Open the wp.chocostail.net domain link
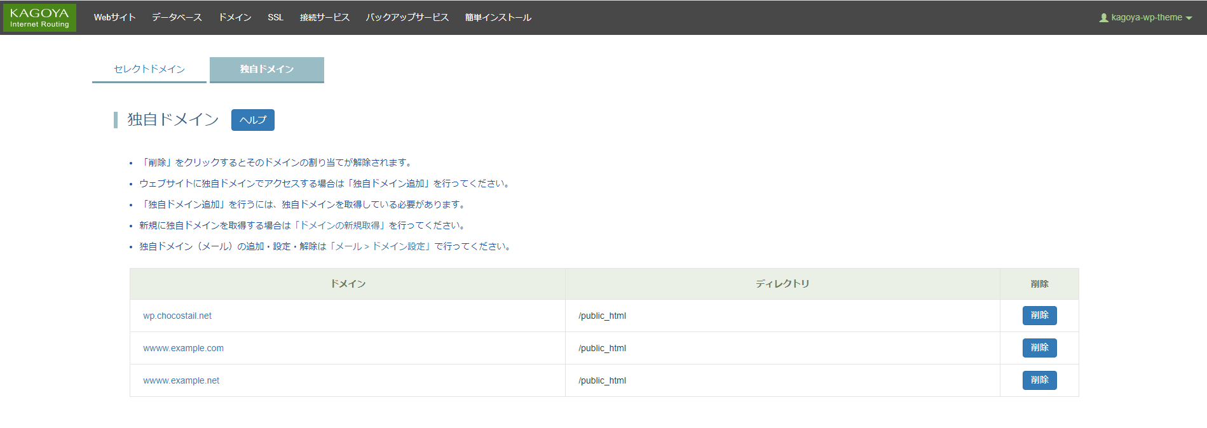Screen dimensions: 1207x428 coord(177,316)
